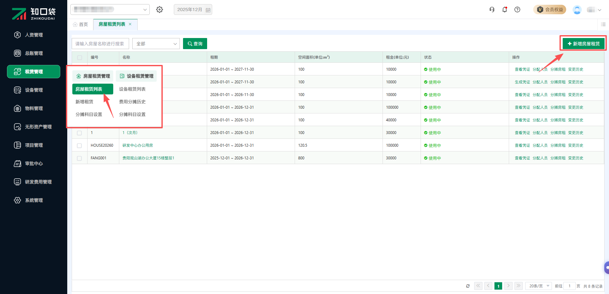Click the help question mark icon
Image resolution: width=609 pixels, height=294 pixels.
point(517,10)
